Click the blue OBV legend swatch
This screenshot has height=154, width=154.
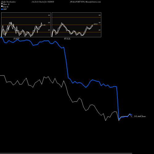pyautogui.click(x=2, y=9)
